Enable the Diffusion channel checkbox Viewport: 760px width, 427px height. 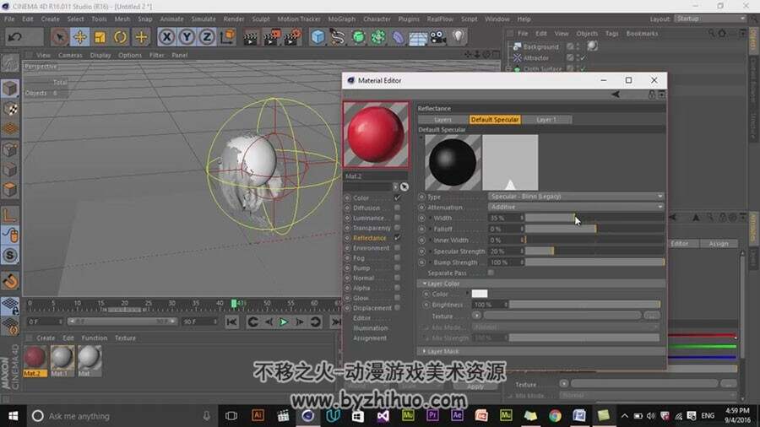[x=398, y=208]
